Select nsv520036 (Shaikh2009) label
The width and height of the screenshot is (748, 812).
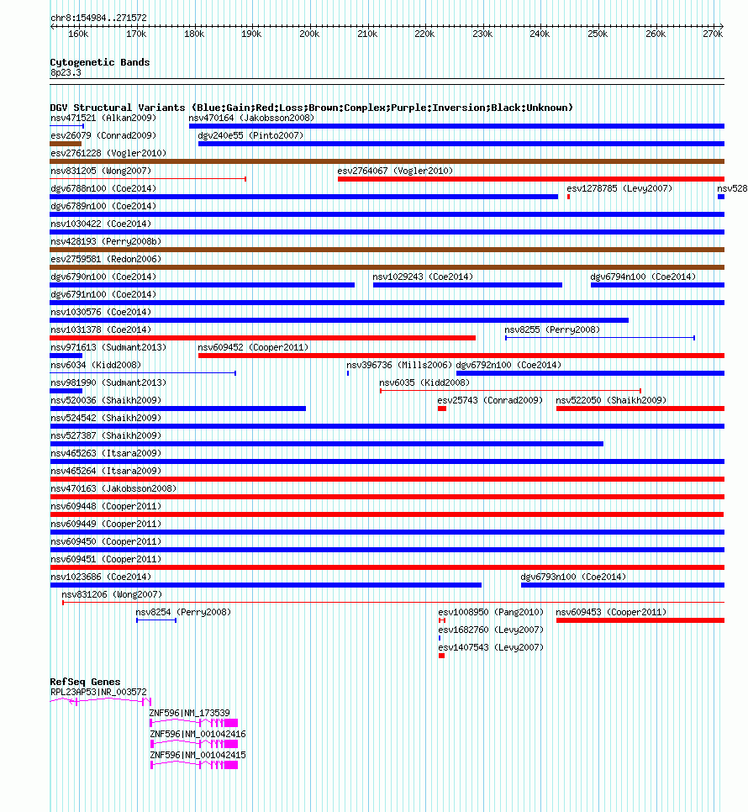click(x=106, y=400)
